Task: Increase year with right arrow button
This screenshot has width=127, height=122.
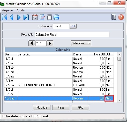Action: tap(50, 43)
